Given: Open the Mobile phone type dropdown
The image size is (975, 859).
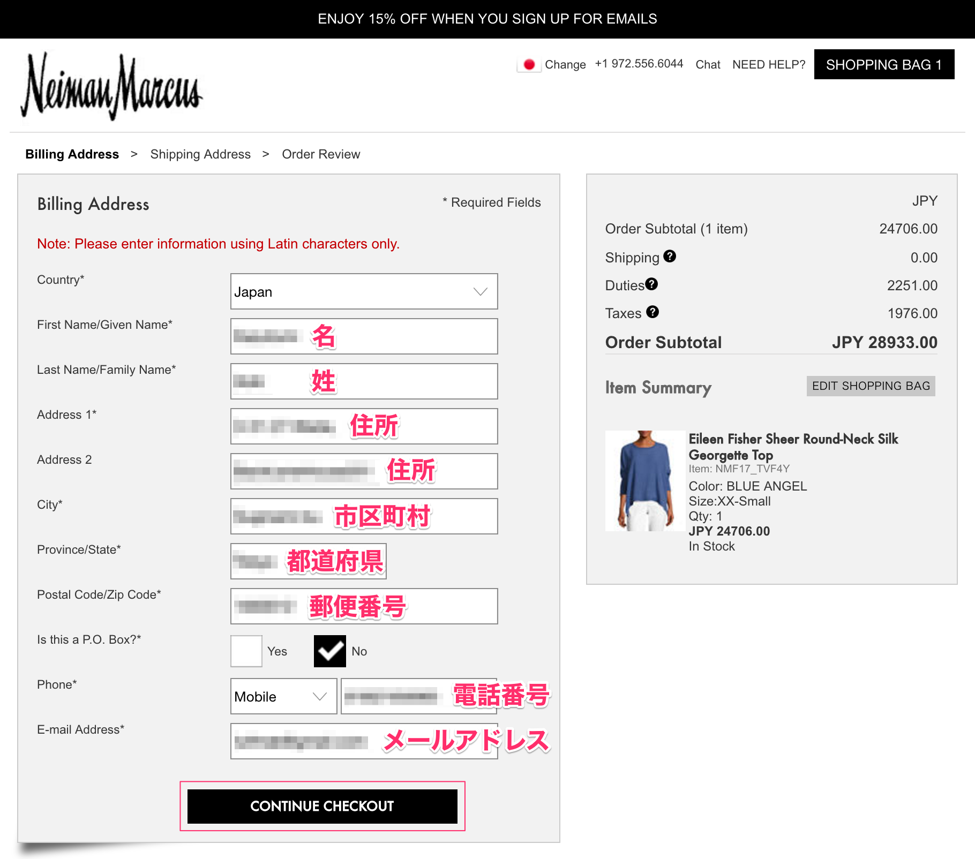Looking at the screenshot, I should pos(283,696).
